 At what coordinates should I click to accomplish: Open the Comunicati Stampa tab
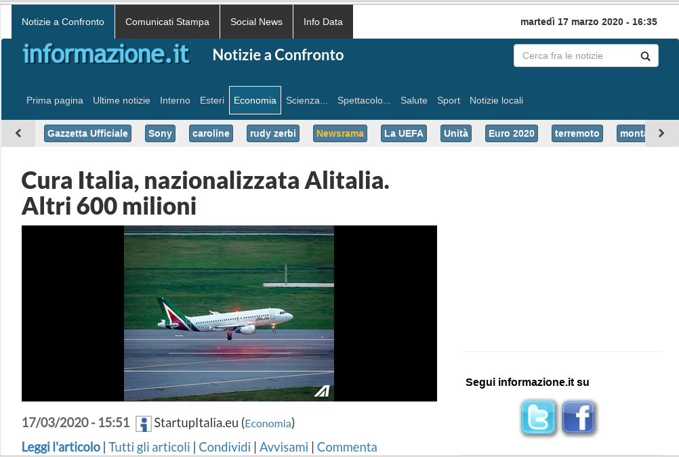[x=167, y=22]
